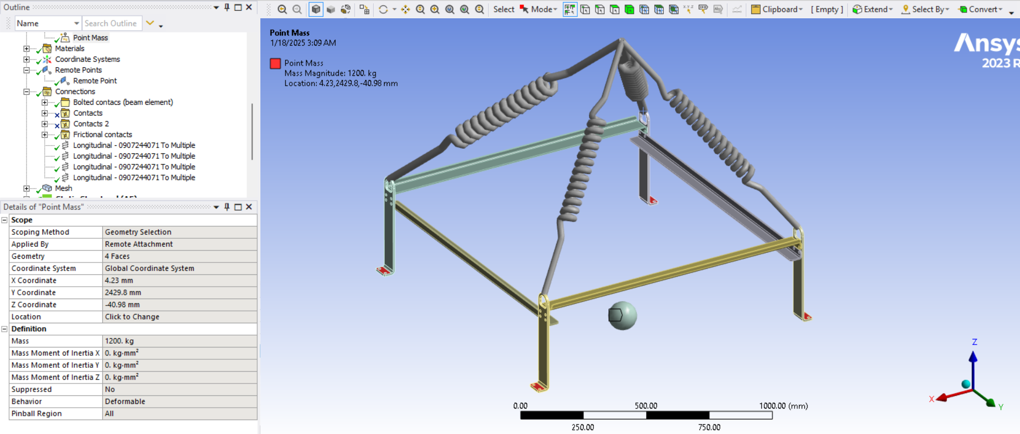
Task: Click the Point Mass tree icon
Action: pyautogui.click(x=65, y=38)
